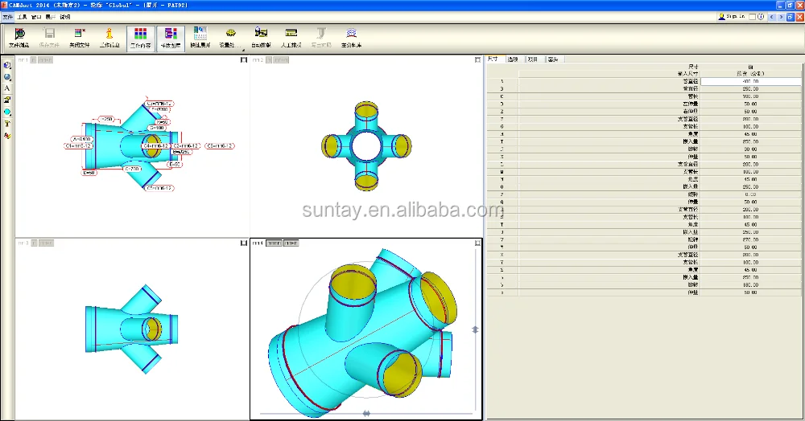This screenshot has height=421, width=805.
Task: Switch to the 项目 item tab
Action: [x=534, y=59]
